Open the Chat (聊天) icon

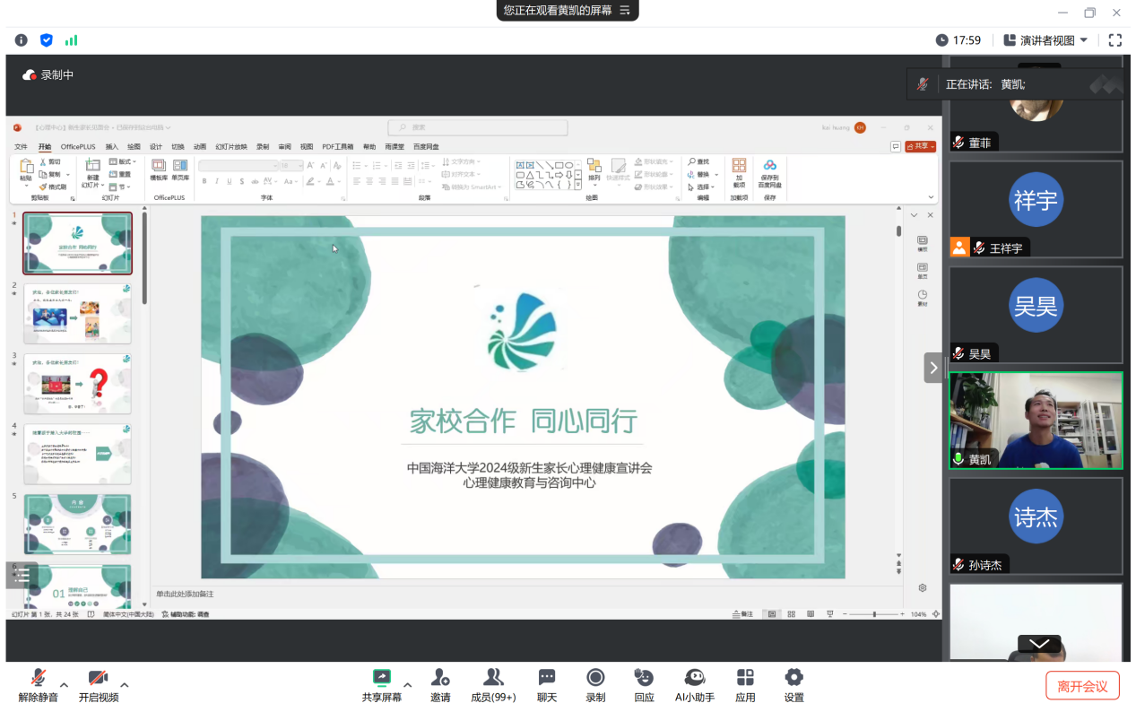tap(547, 678)
